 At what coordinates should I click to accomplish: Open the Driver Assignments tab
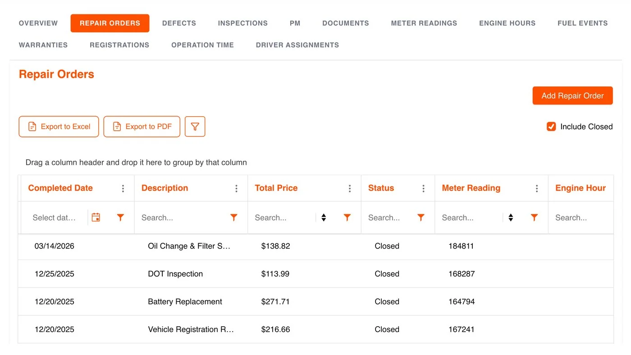(297, 45)
